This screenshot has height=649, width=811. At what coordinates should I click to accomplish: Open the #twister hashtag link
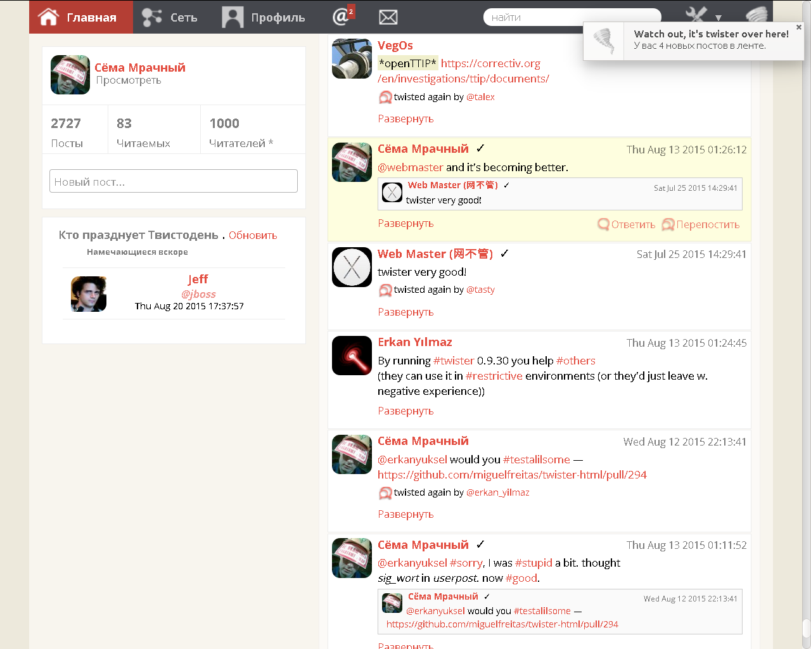pyautogui.click(x=454, y=361)
